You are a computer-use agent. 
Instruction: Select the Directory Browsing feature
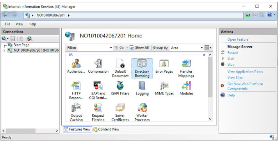pos(142,68)
